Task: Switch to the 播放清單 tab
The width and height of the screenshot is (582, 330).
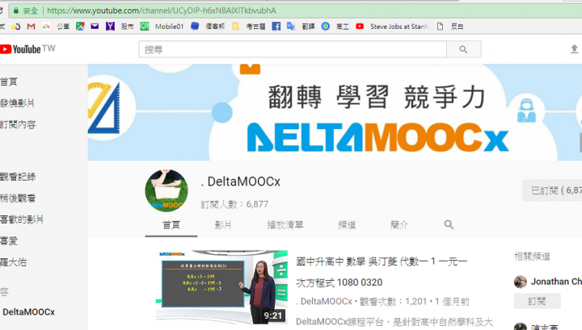Action: click(285, 225)
